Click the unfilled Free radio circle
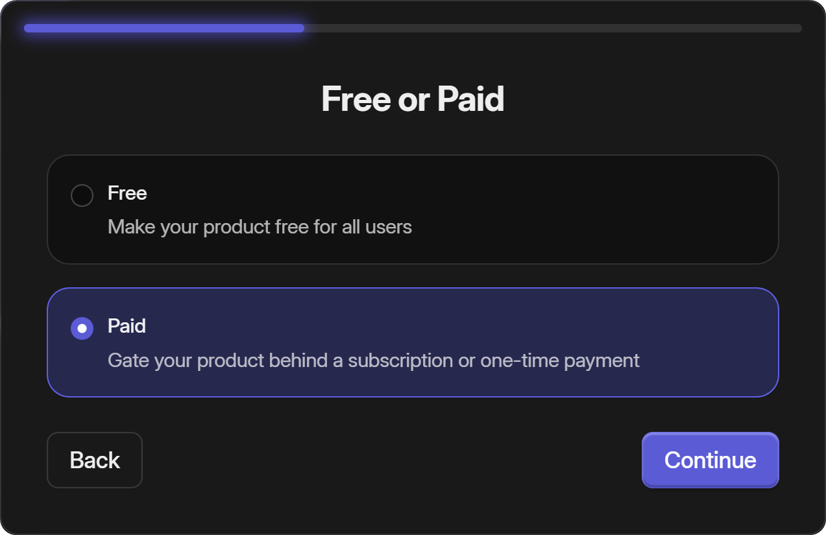 click(82, 195)
